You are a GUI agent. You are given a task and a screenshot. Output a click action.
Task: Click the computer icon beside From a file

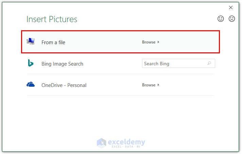[x=31, y=42]
